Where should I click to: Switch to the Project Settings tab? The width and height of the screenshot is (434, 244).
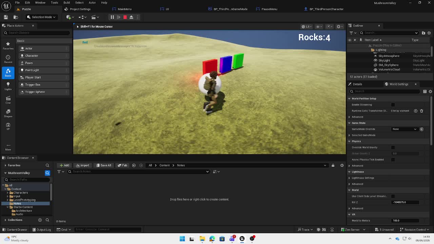[78, 9]
